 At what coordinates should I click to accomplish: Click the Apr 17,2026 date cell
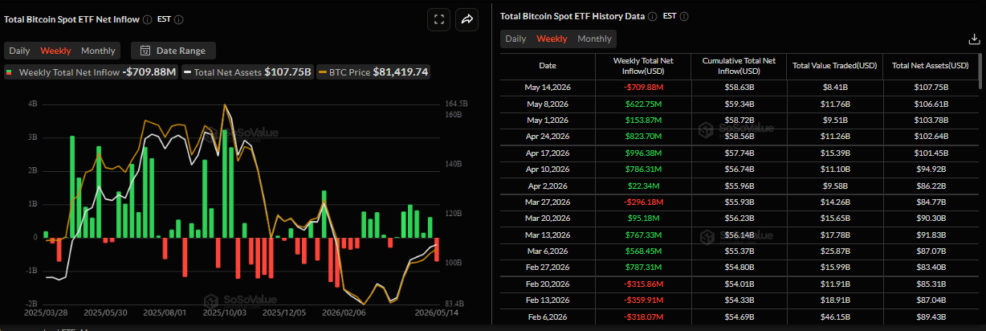point(547,153)
